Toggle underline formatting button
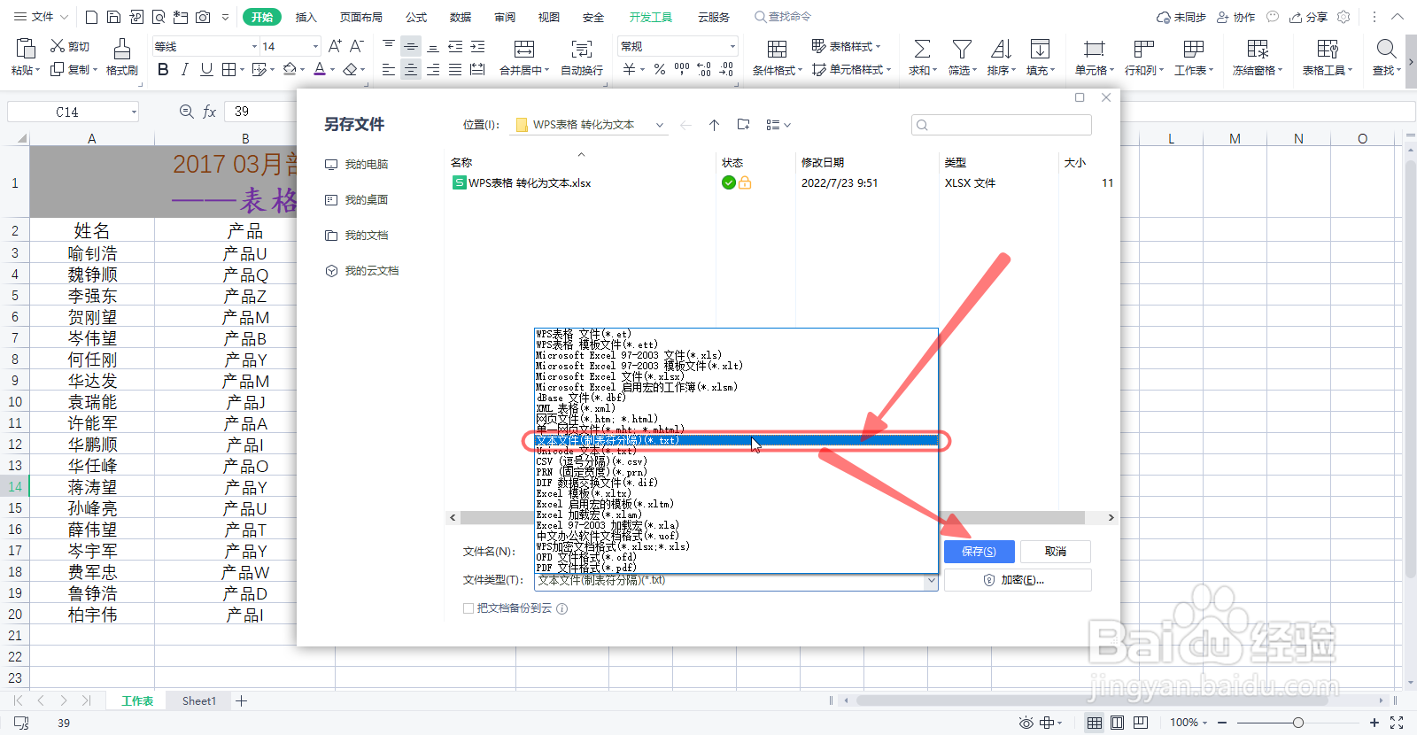The image size is (1417, 735). pyautogui.click(x=206, y=69)
